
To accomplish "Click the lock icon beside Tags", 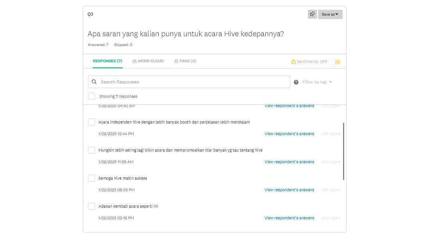I will pyautogui.click(x=176, y=62).
